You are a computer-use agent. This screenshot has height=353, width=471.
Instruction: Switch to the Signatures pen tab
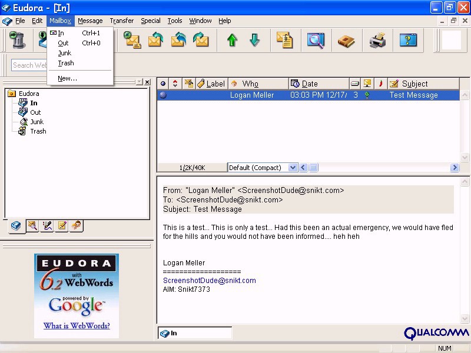coord(47,226)
